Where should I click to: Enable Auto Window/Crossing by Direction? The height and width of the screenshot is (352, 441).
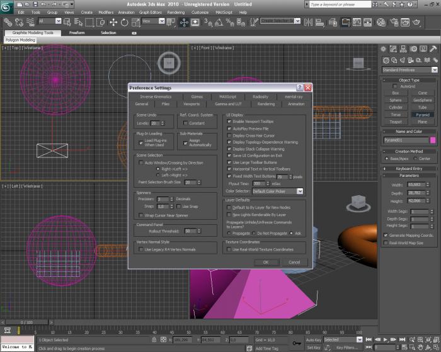(140, 163)
